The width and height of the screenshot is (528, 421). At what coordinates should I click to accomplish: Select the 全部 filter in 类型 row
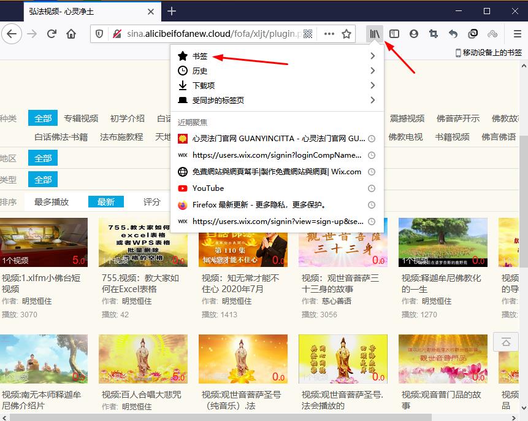pyautogui.click(x=43, y=179)
